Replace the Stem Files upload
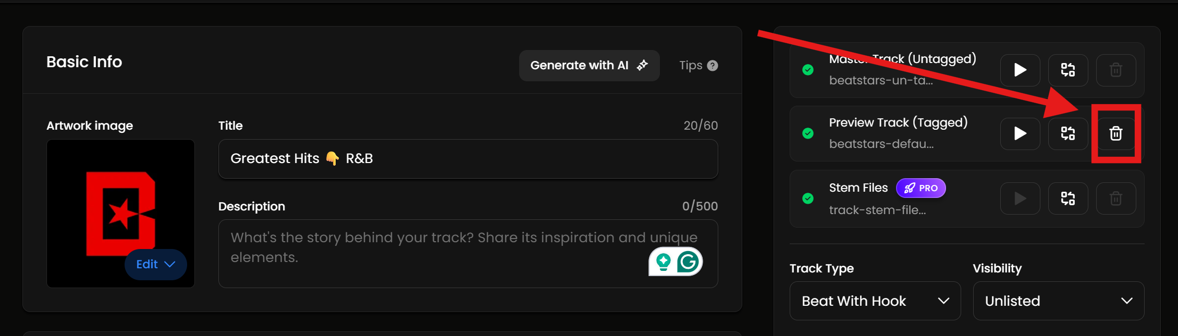This screenshot has height=336, width=1178. click(1068, 198)
